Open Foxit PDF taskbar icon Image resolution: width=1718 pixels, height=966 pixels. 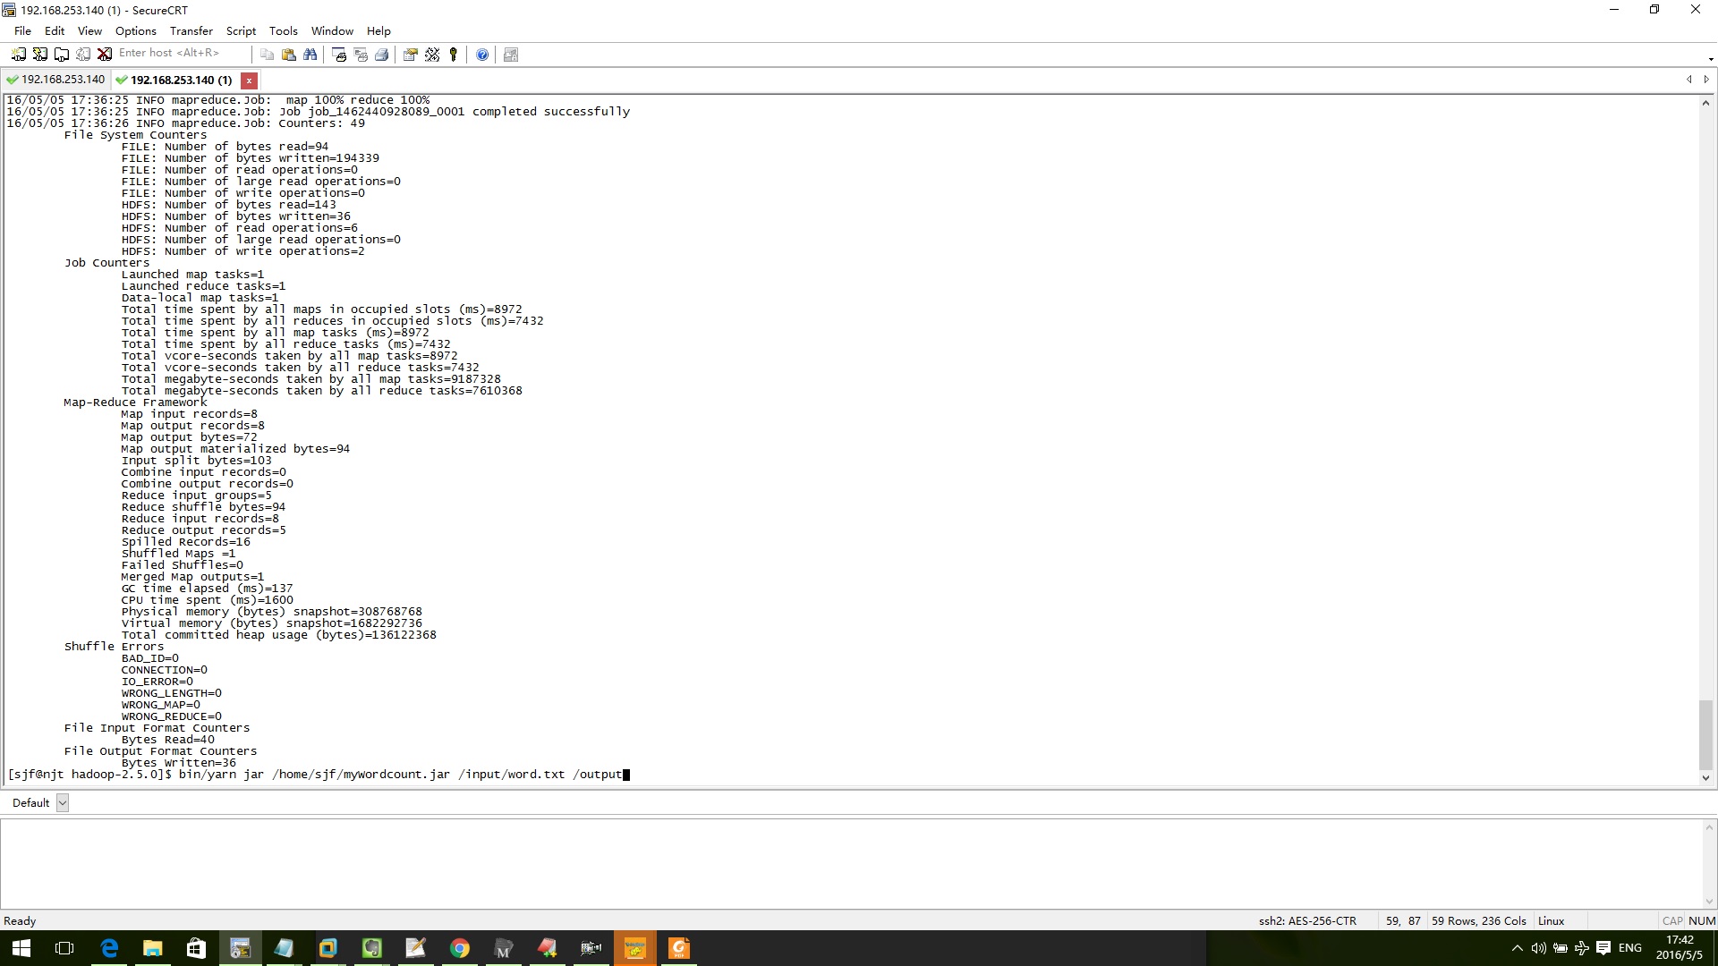(x=678, y=948)
